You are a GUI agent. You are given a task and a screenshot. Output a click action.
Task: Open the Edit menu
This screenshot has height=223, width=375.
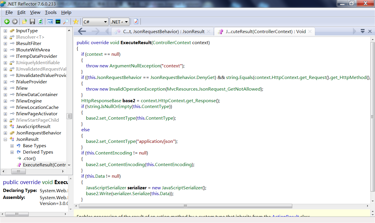[x=21, y=12]
